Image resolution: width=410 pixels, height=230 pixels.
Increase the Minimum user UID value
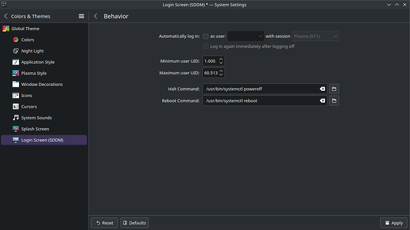click(x=221, y=59)
